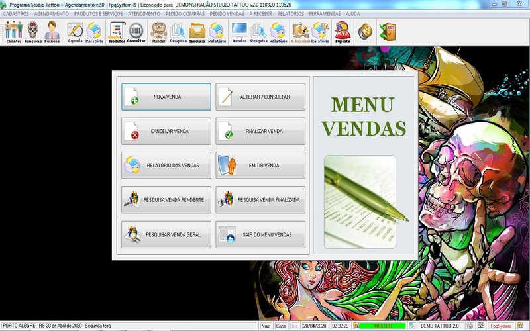
Task: Click the PESQUISA VENDA PENDENTE button
Action: point(166,200)
